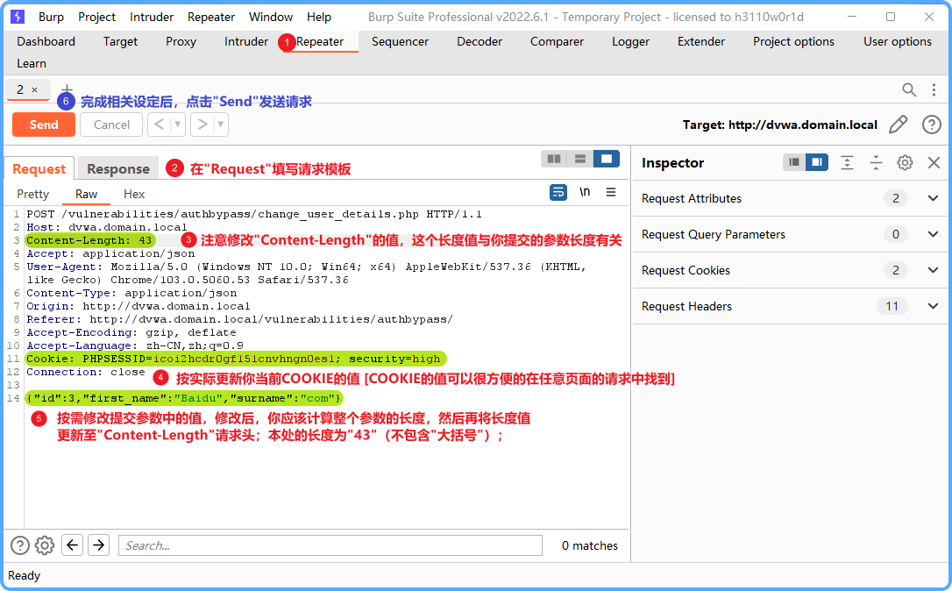Select stacked request/response layout
Screen dimensions: 952x591
tap(579, 159)
